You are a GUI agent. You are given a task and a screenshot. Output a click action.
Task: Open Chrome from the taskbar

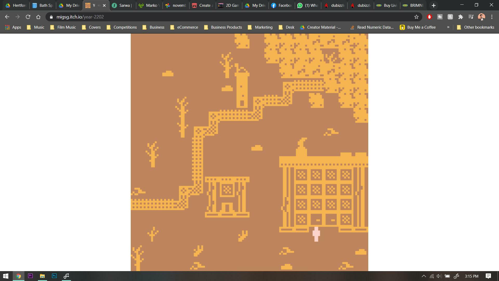click(x=18, y=276)
